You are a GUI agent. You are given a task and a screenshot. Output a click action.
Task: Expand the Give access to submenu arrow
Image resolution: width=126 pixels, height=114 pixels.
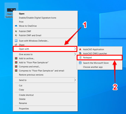pos(75,54)
